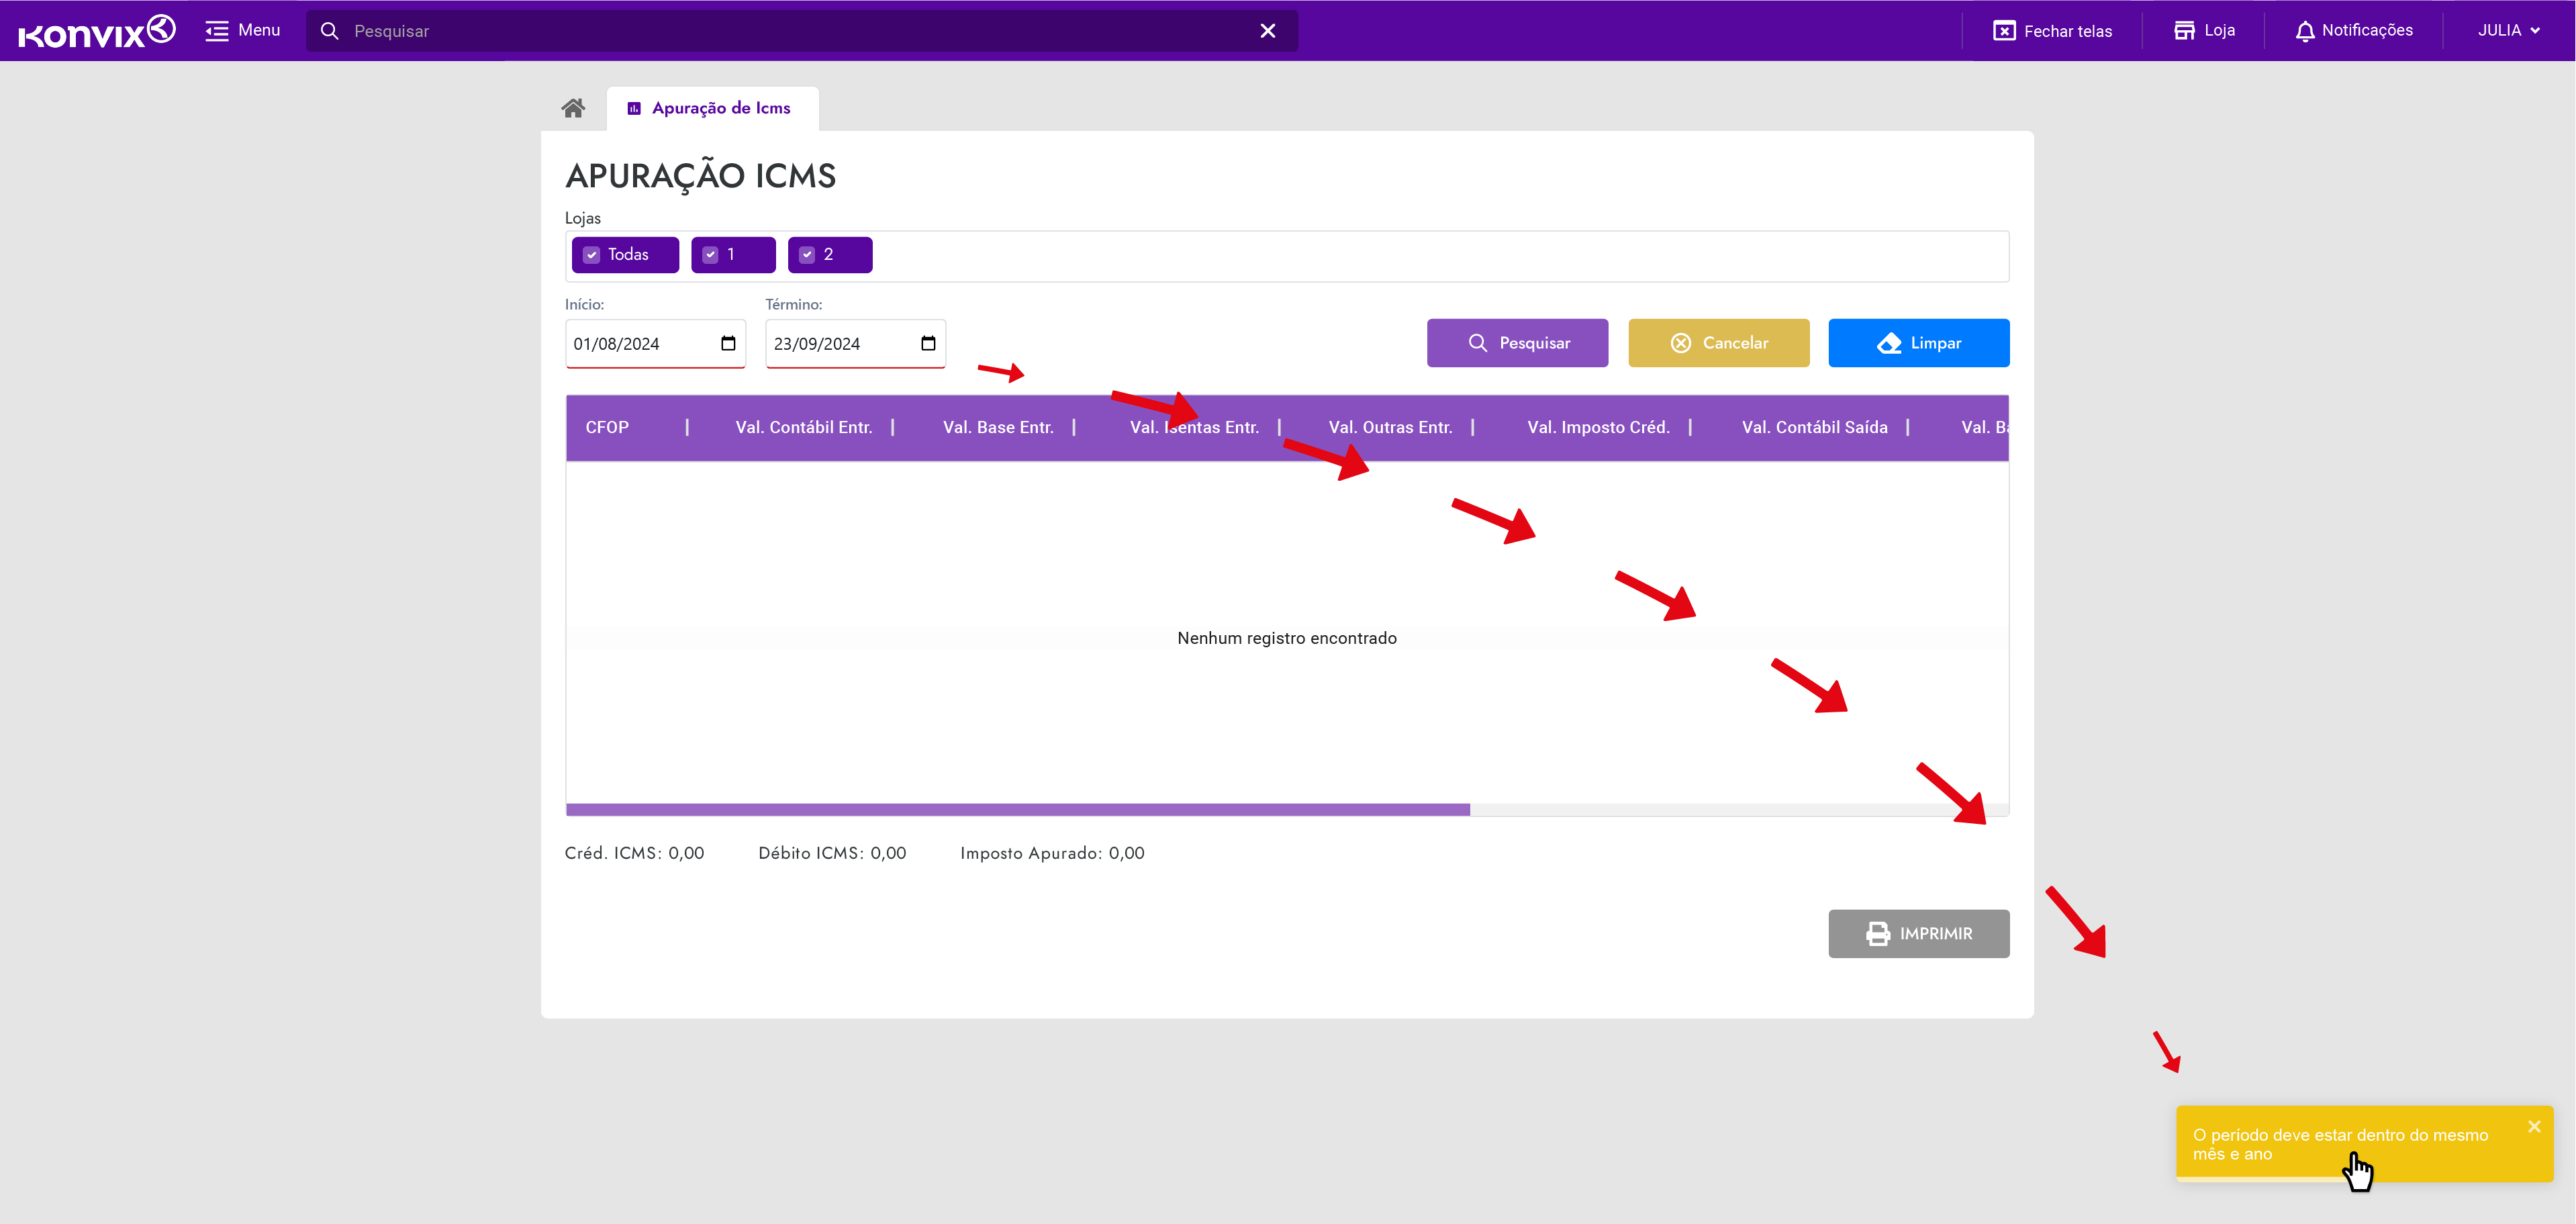Click the Pesquisar button
2576x1224 pixels.
(1517, 343)
